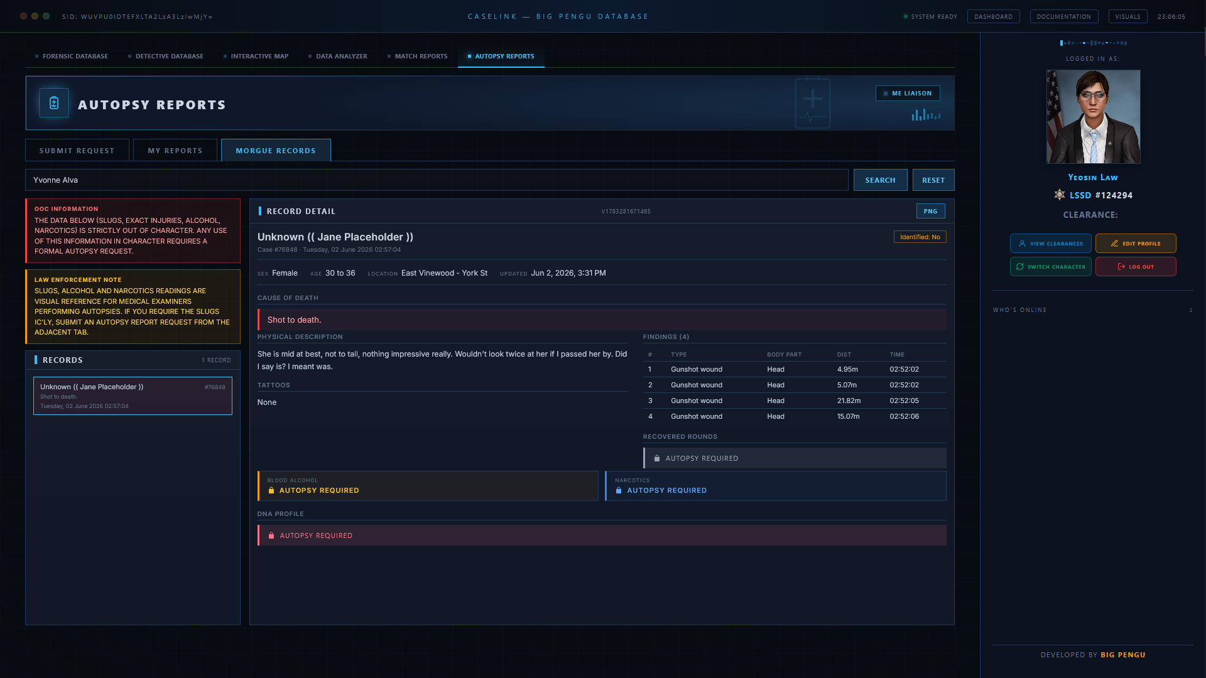Open the Forensic Database tab
The width and height of the screenshot is (1206, 678).
(x=71, y=56)
